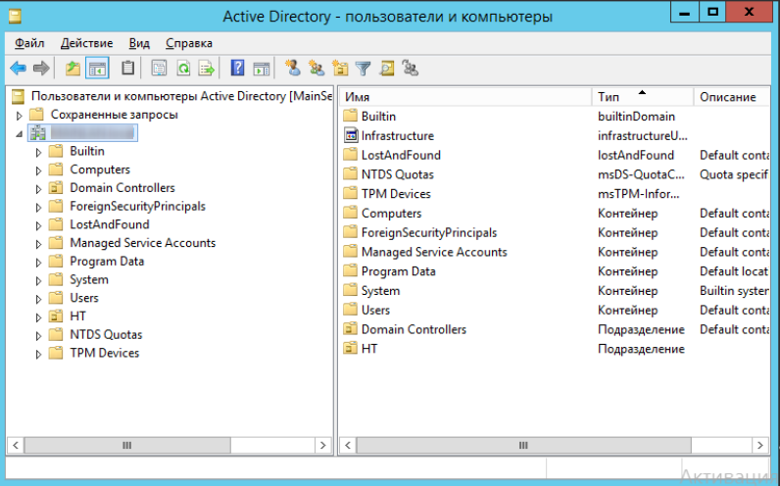Select Managed Service Accounts in the right list
Viewport: 780px width, 486px height.
[x=433, y=252]
